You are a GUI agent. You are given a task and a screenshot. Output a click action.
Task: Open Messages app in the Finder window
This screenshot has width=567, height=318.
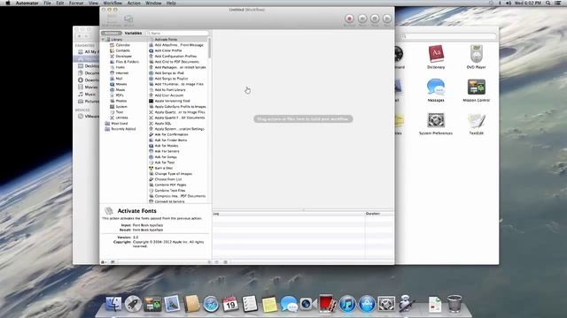[436, 90]
